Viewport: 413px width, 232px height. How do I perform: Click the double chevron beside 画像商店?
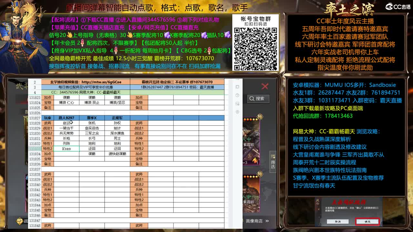pyautogui.click(x=267, y=221)
